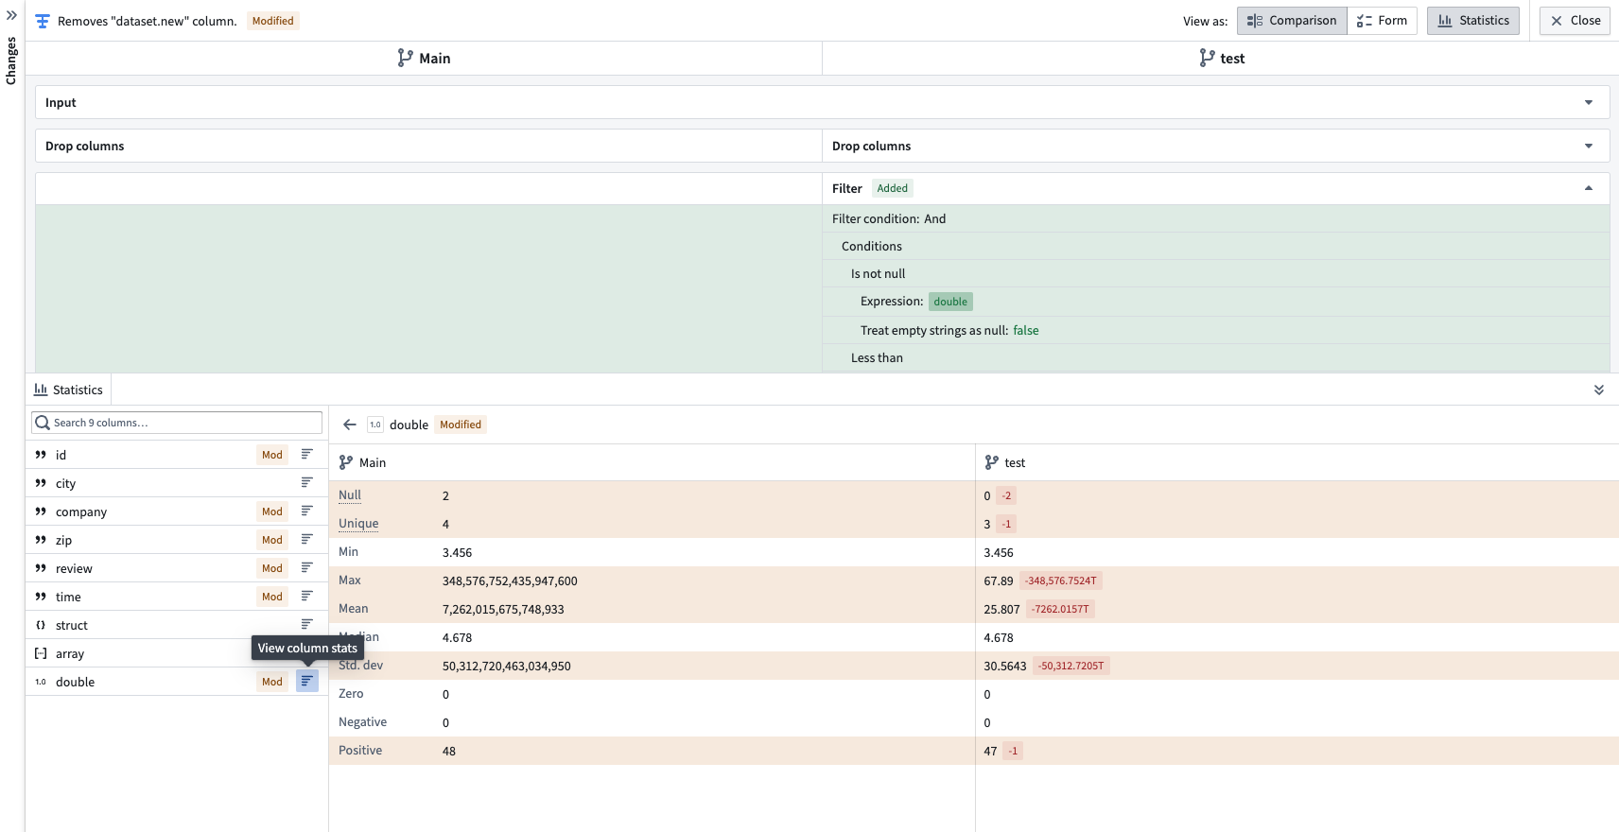
Task: Show column stats for struct
Action: pos(306,625)
